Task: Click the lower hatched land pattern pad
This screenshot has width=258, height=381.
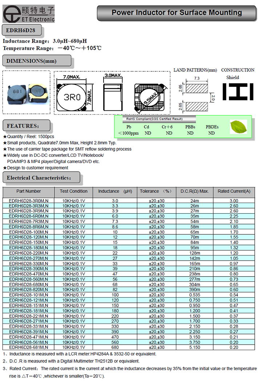Action: tap(197, 106)
